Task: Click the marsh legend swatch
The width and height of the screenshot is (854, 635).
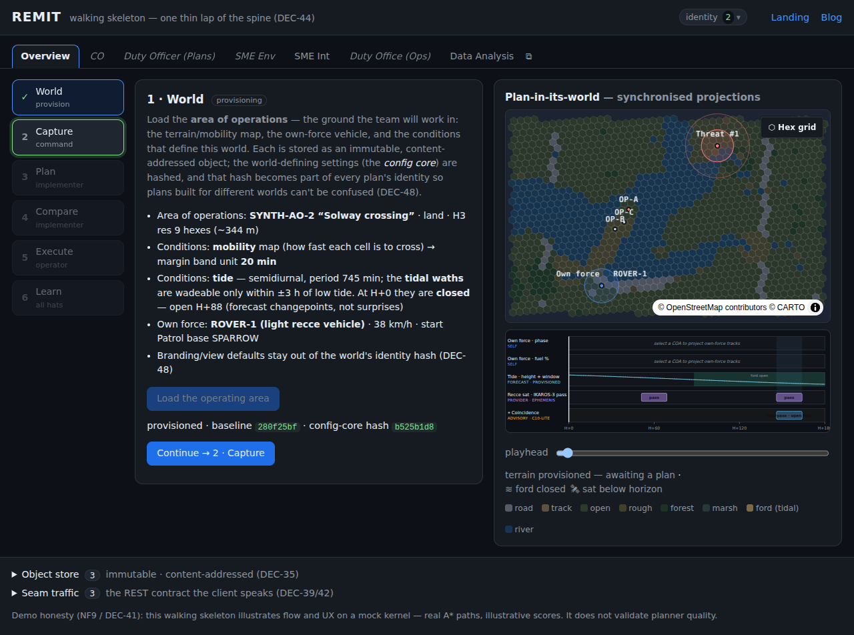Action: (707, 508)
